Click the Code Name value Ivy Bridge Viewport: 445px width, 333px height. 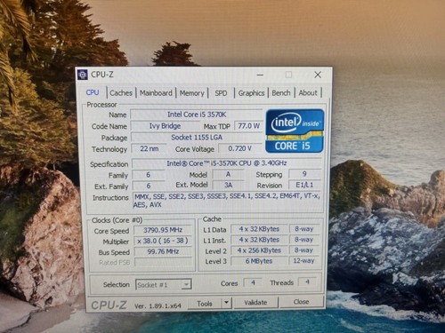click(165, 126)
